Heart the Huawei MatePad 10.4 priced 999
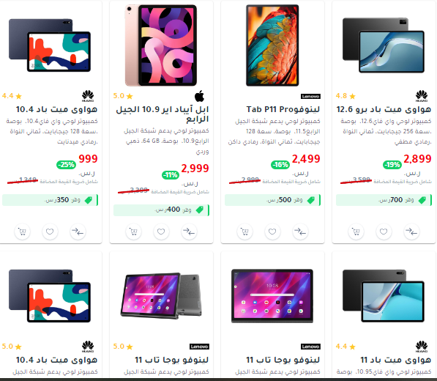437x381 pixels. pyautogui.click(x=50, y=232)
